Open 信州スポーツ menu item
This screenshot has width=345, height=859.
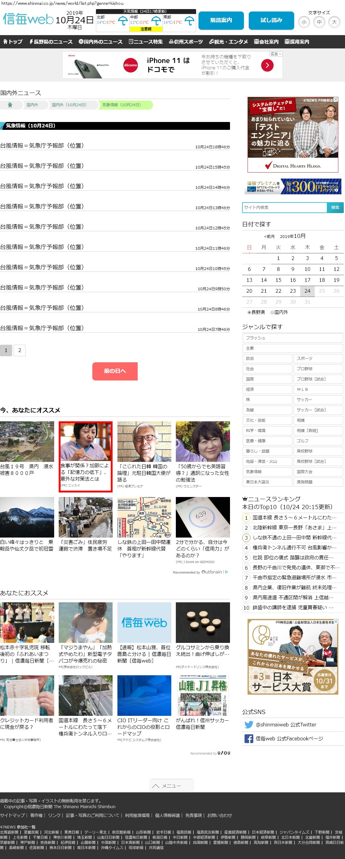tap(186, 42)
